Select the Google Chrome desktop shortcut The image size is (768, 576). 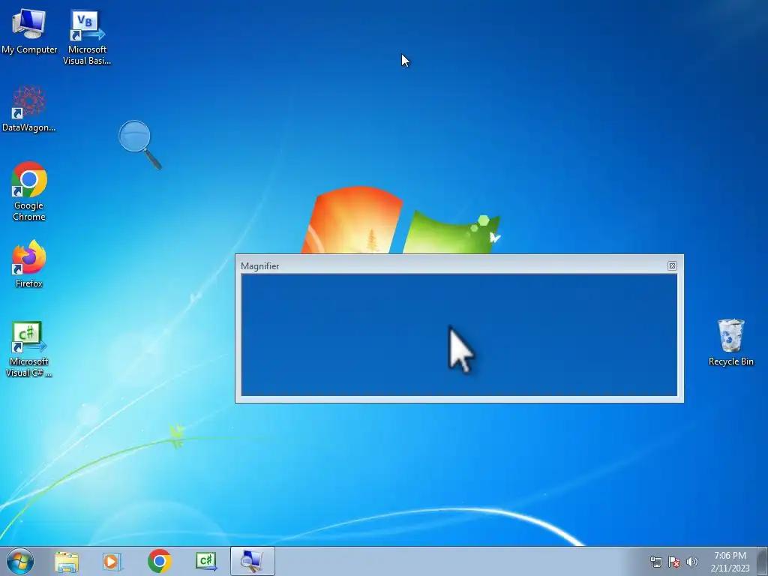point(29,191)
